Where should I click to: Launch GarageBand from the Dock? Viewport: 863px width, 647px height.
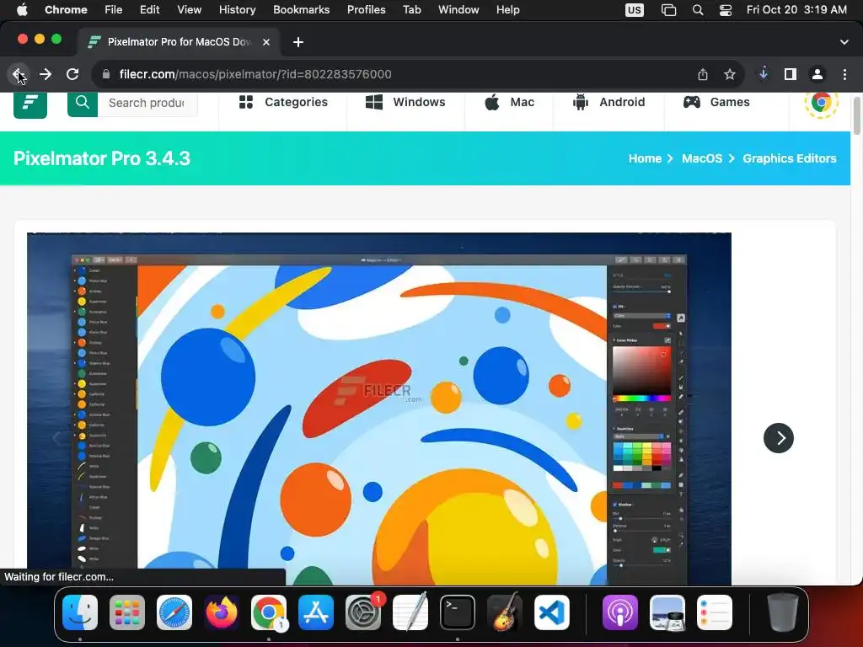pos(505,612)
